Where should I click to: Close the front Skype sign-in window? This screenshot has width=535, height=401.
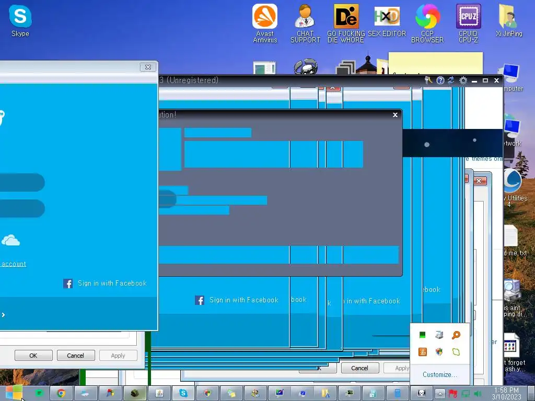click(x=148, y=67)
